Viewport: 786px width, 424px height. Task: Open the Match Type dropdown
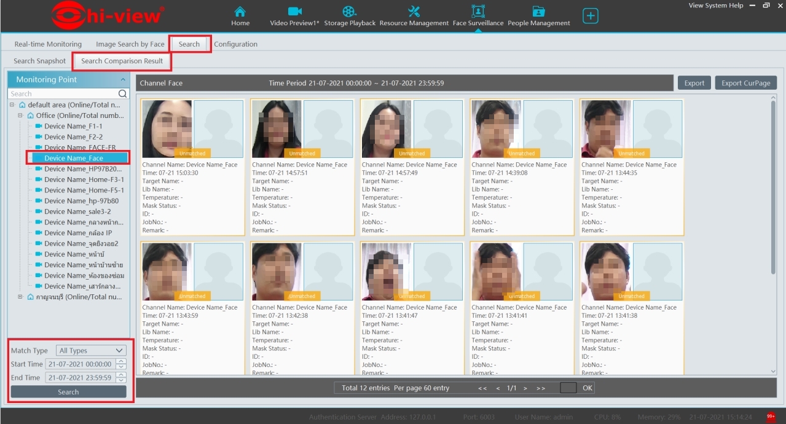pos(91,350)
